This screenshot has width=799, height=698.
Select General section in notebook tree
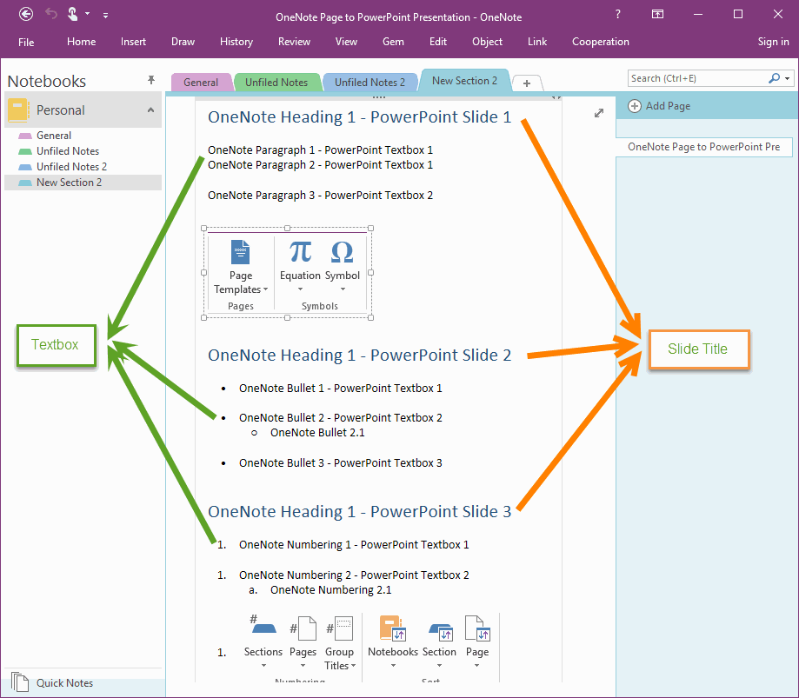click(54, 136)
